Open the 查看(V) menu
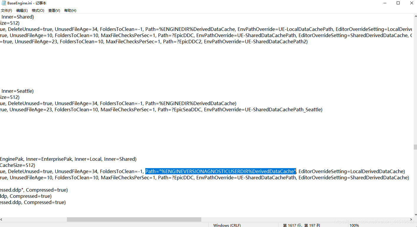 click(x=54, y=10)
